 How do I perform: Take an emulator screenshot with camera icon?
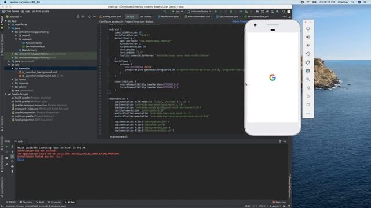click(308, 70)
